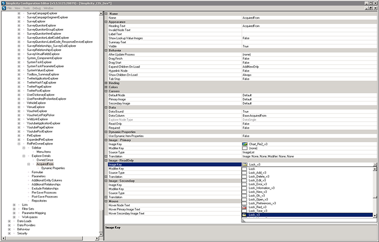This screenshot has height=242, width=379.
Task: Click the dropdown list scroll up arrow
Action: click(x=375, y=169)
